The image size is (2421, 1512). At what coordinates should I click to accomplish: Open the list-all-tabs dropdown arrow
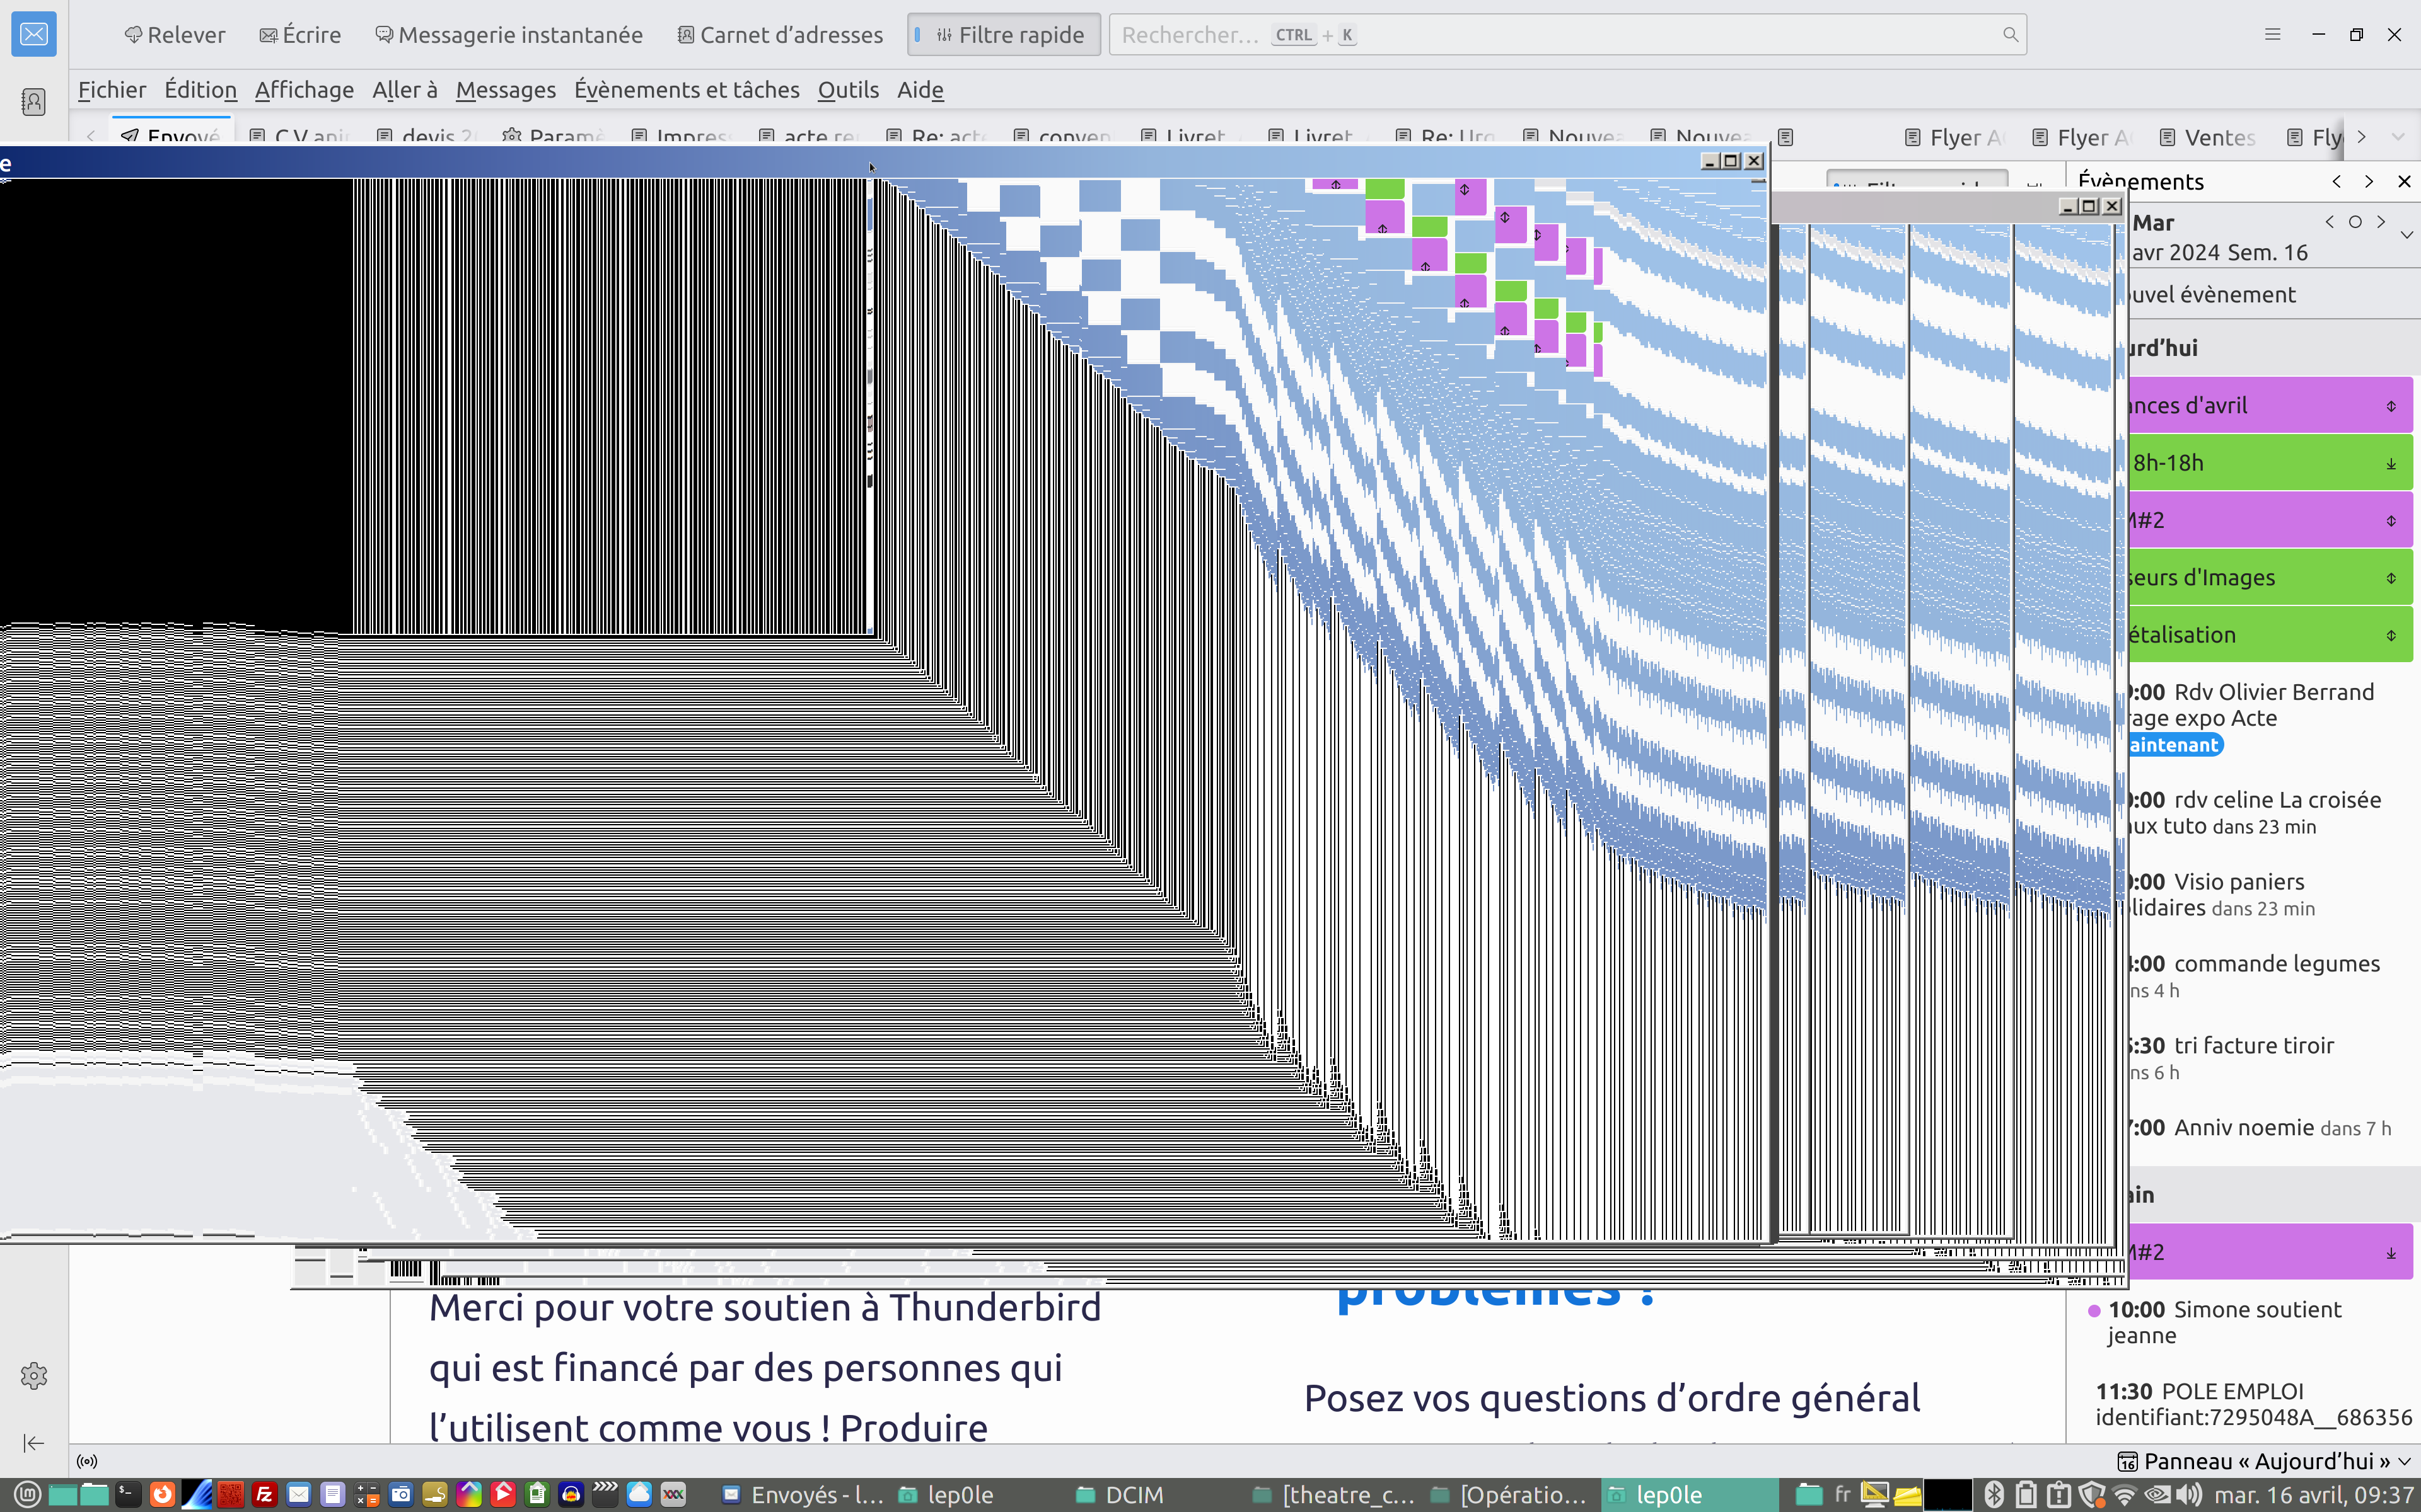(x=2398, y=137)
